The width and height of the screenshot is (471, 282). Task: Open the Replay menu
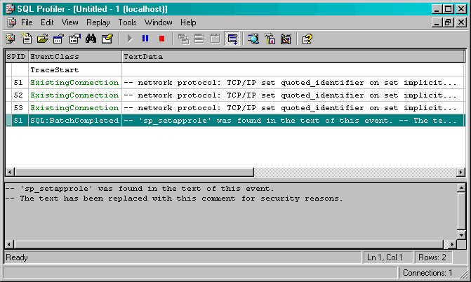coord(98,22)
